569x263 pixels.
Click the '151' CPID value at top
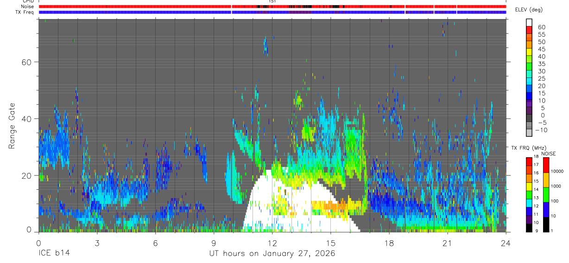tap(272, 1)
